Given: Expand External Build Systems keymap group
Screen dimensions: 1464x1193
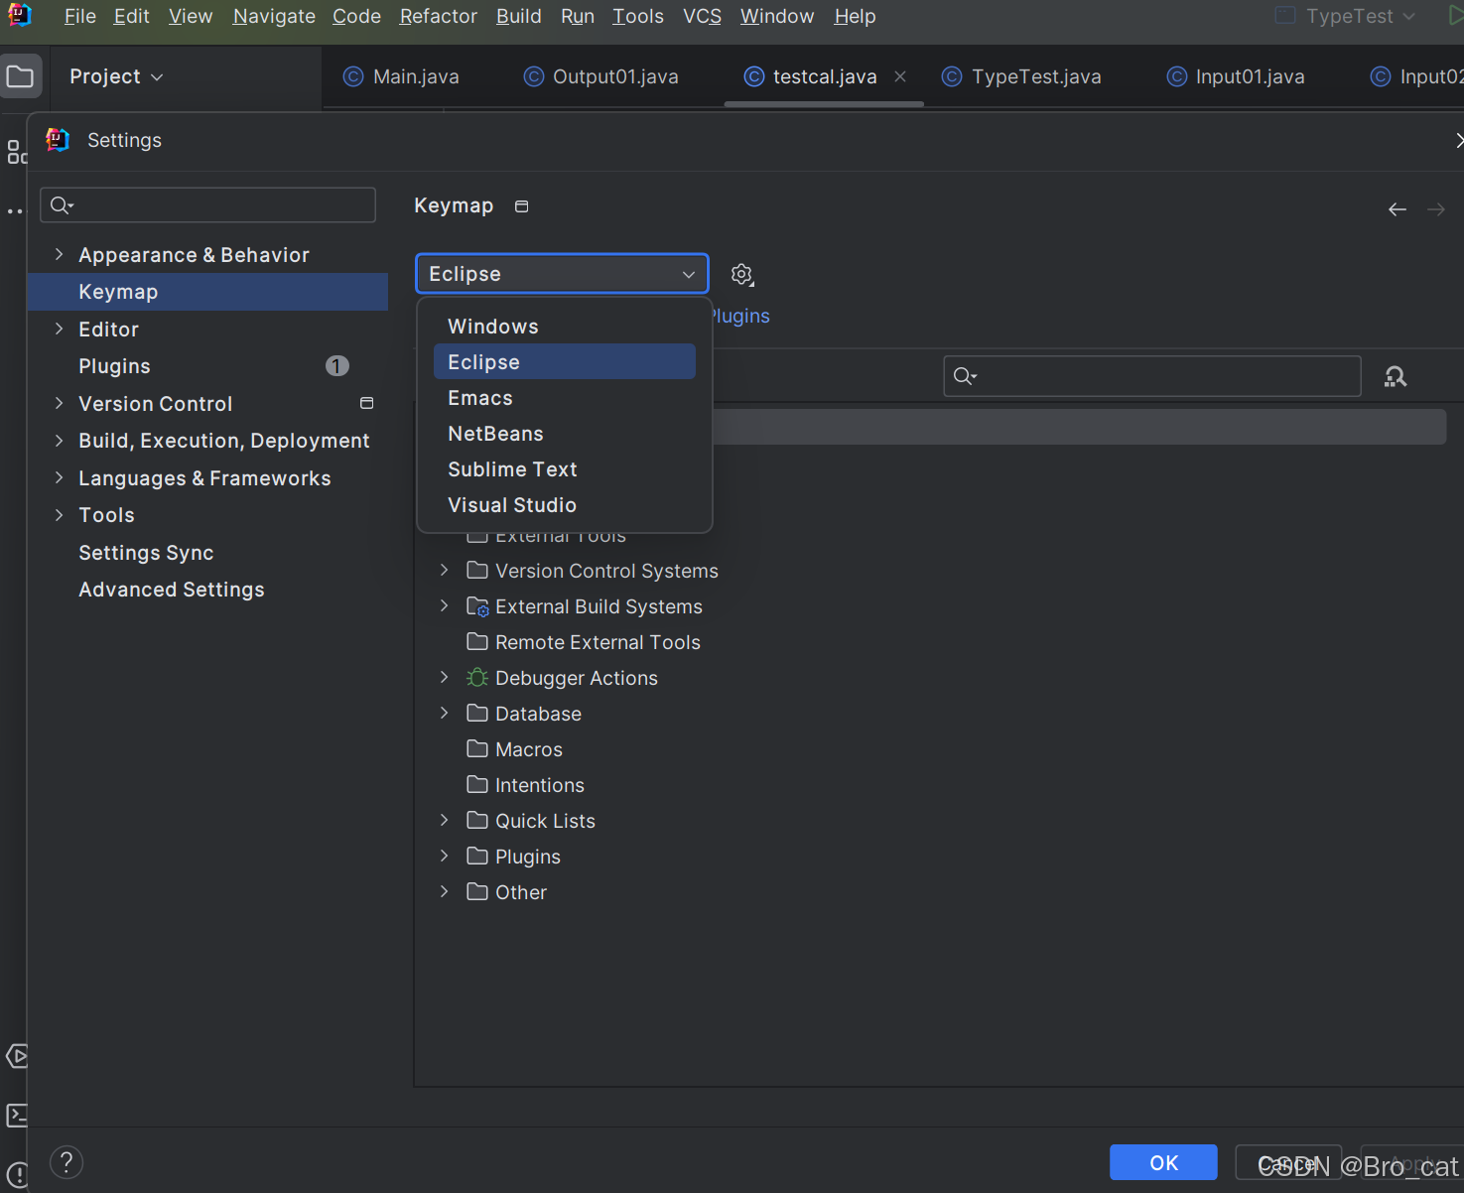Looking at the screenshot, I should coord(445,605).
